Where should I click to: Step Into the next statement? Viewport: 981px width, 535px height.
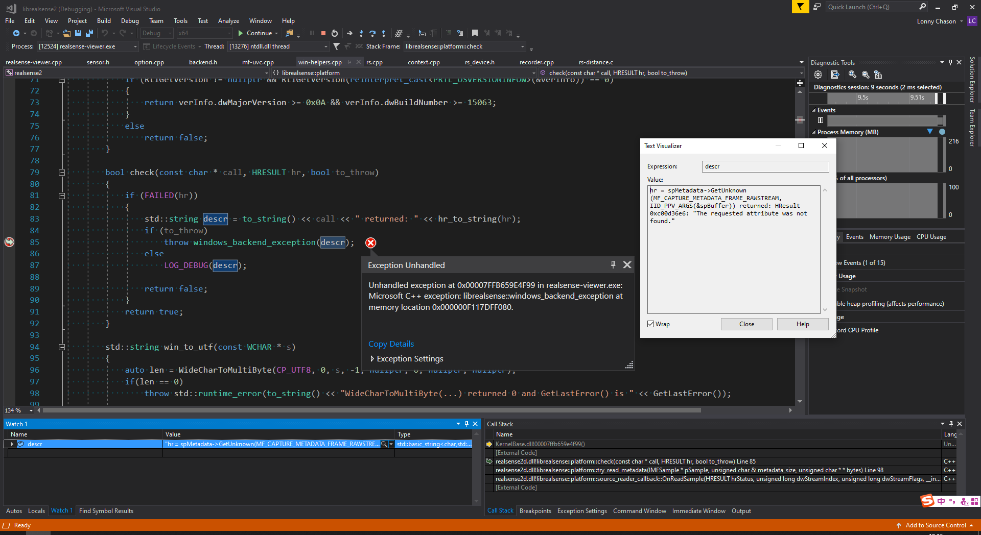[x=362, y=33]
